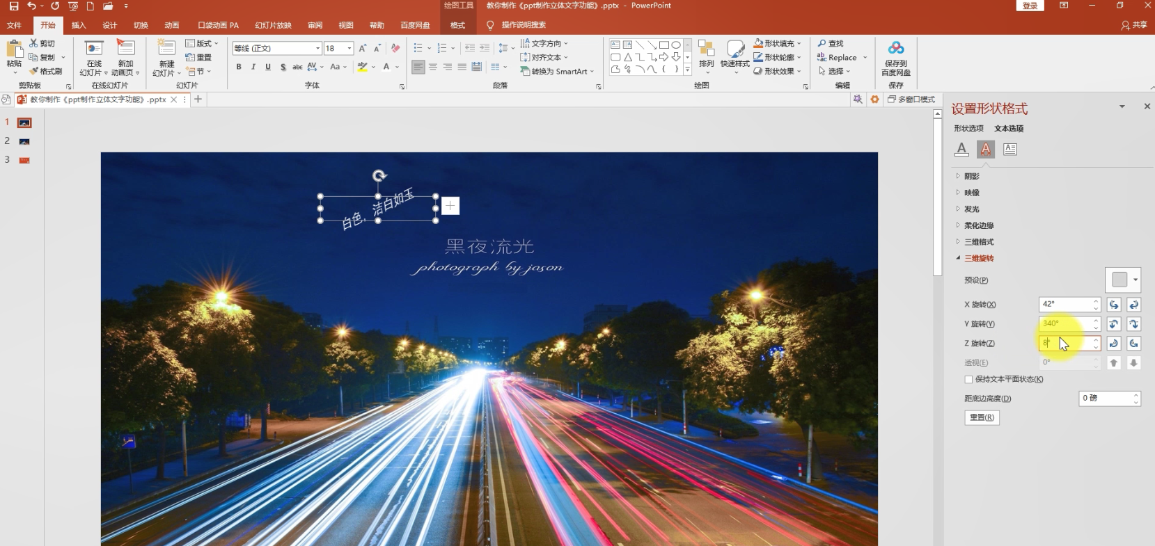Click the strikethrough abc icon
This screenshot has width=1155, height=546.
(297, 67)
